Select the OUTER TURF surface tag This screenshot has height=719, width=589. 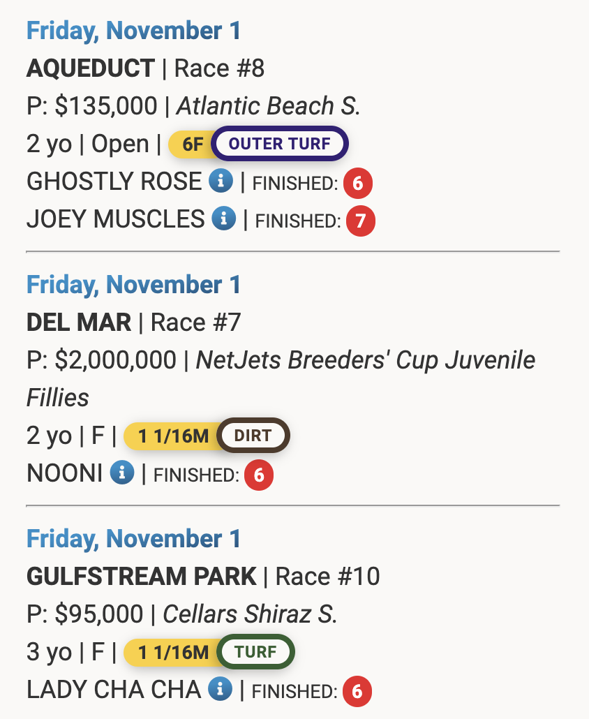point(280,144)
